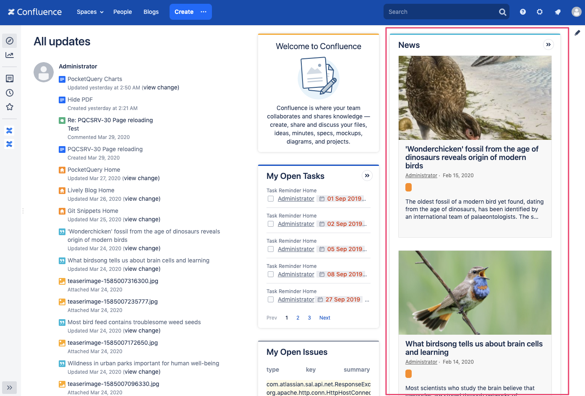Open the compass discover icon in sidebar
Screen dimensions: 585x396
[x=10, y=41]
